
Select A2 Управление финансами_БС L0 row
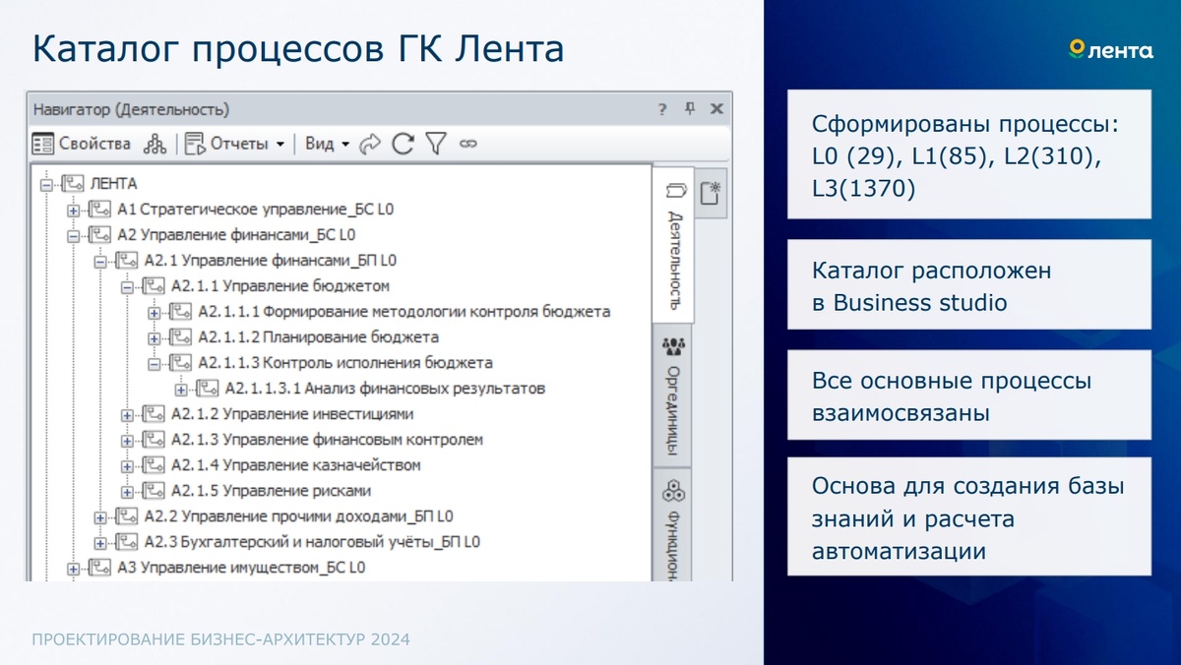236,235
